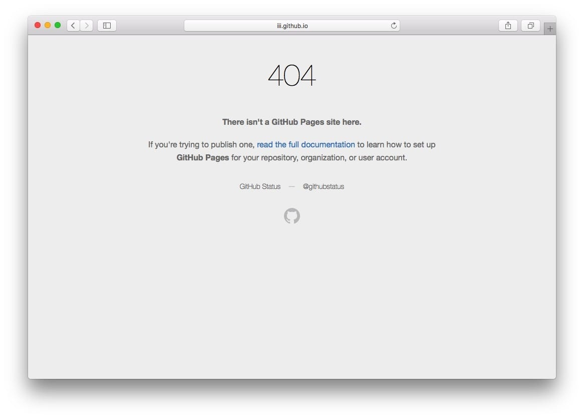The height and width of the screenshot is (419, 584).
Task: Show all tabs overview icon
Action: (531, 26)
